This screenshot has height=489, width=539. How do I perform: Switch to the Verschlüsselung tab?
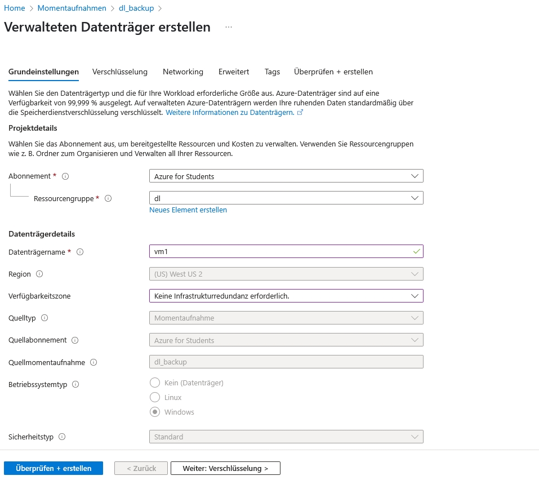120,72
